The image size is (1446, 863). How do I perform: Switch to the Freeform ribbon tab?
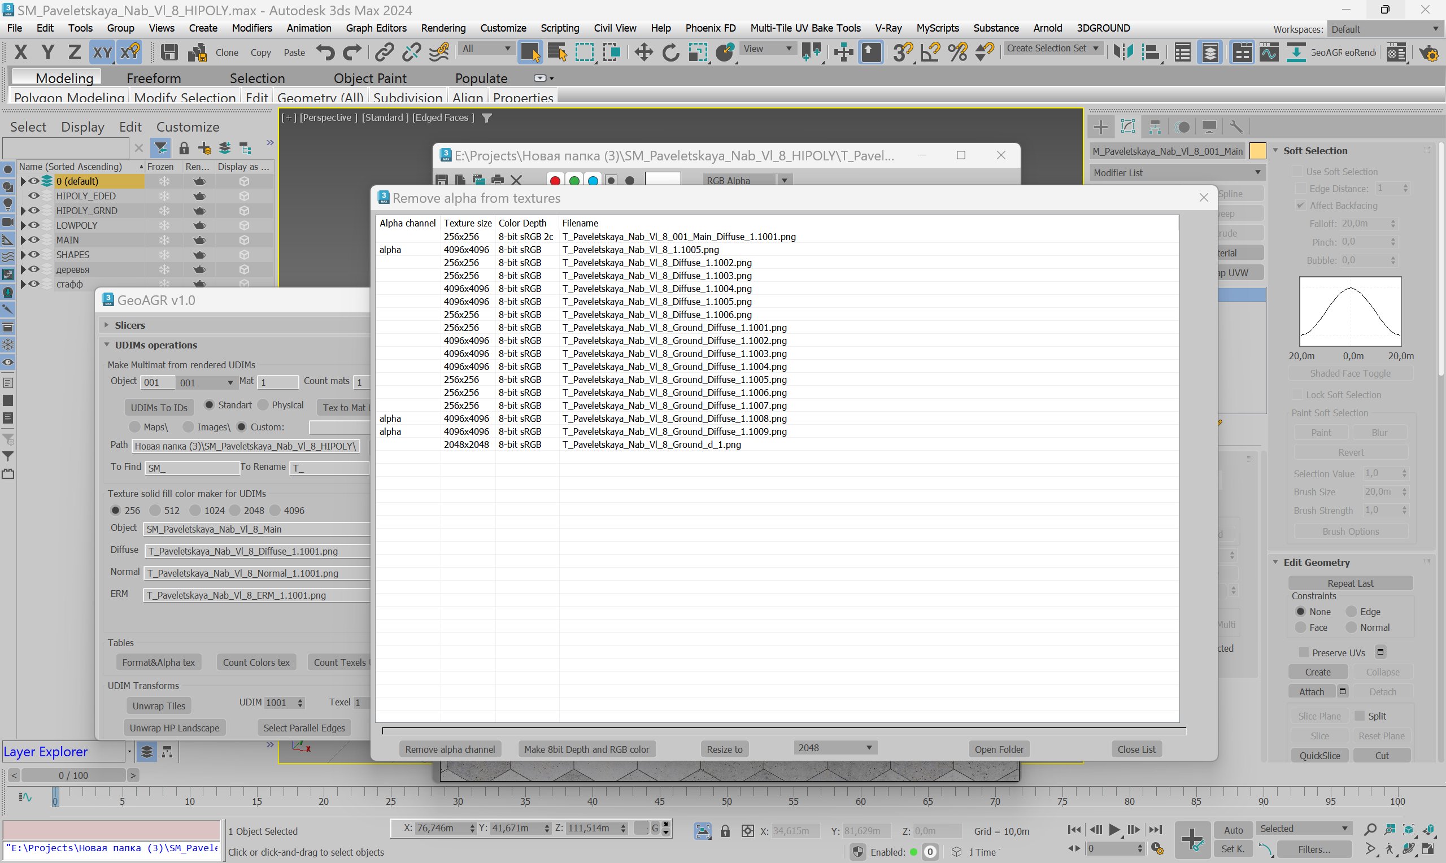[154, 78]
